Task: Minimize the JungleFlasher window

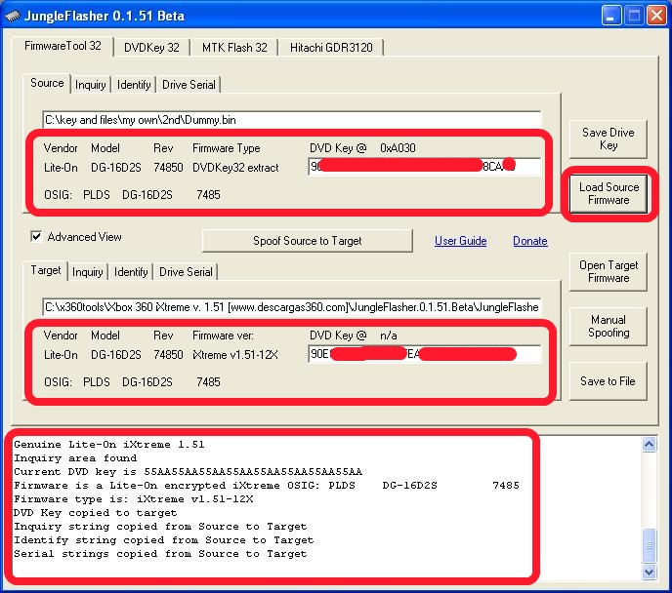Action: [x=611, y=17]
